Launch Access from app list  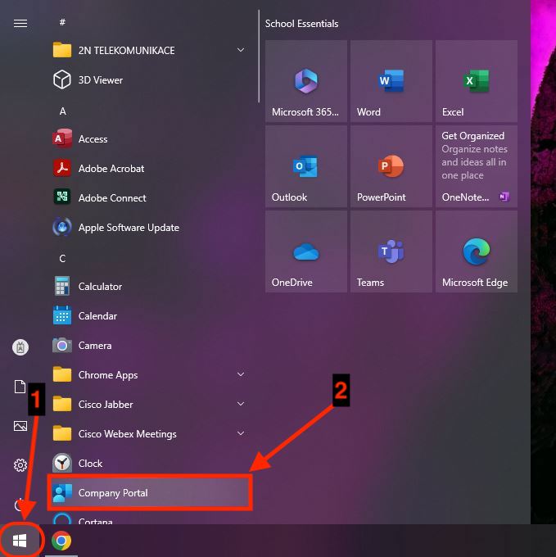(149, 138)
